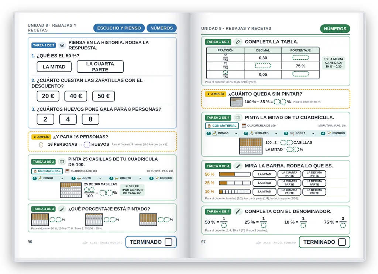Image resolution: width=378 pixels, height=274 pixels.
Task: Click the empty PORCENTAJE cell in the 0,30 row
Action: (300, 58)
